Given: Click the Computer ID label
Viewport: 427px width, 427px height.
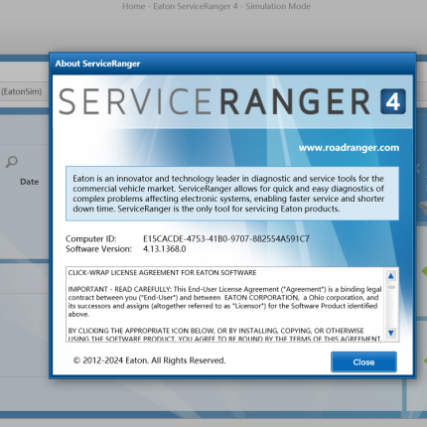Looking at the screenshot, I should tap(90, 238).
